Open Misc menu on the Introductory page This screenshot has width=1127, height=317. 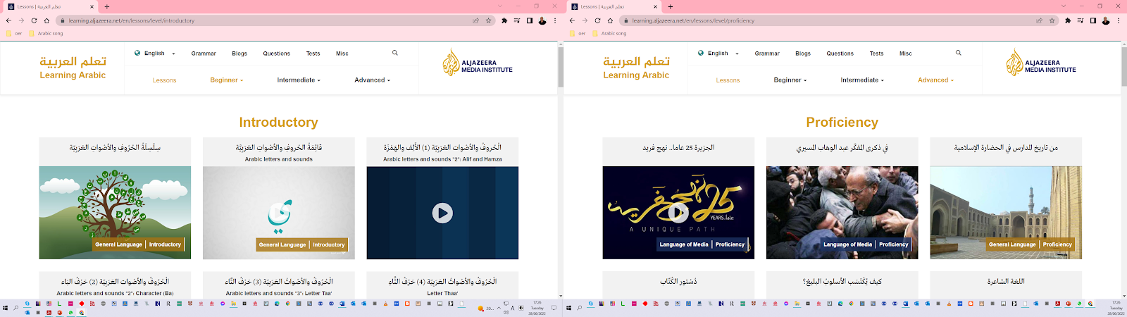click(x=342, y=54)
